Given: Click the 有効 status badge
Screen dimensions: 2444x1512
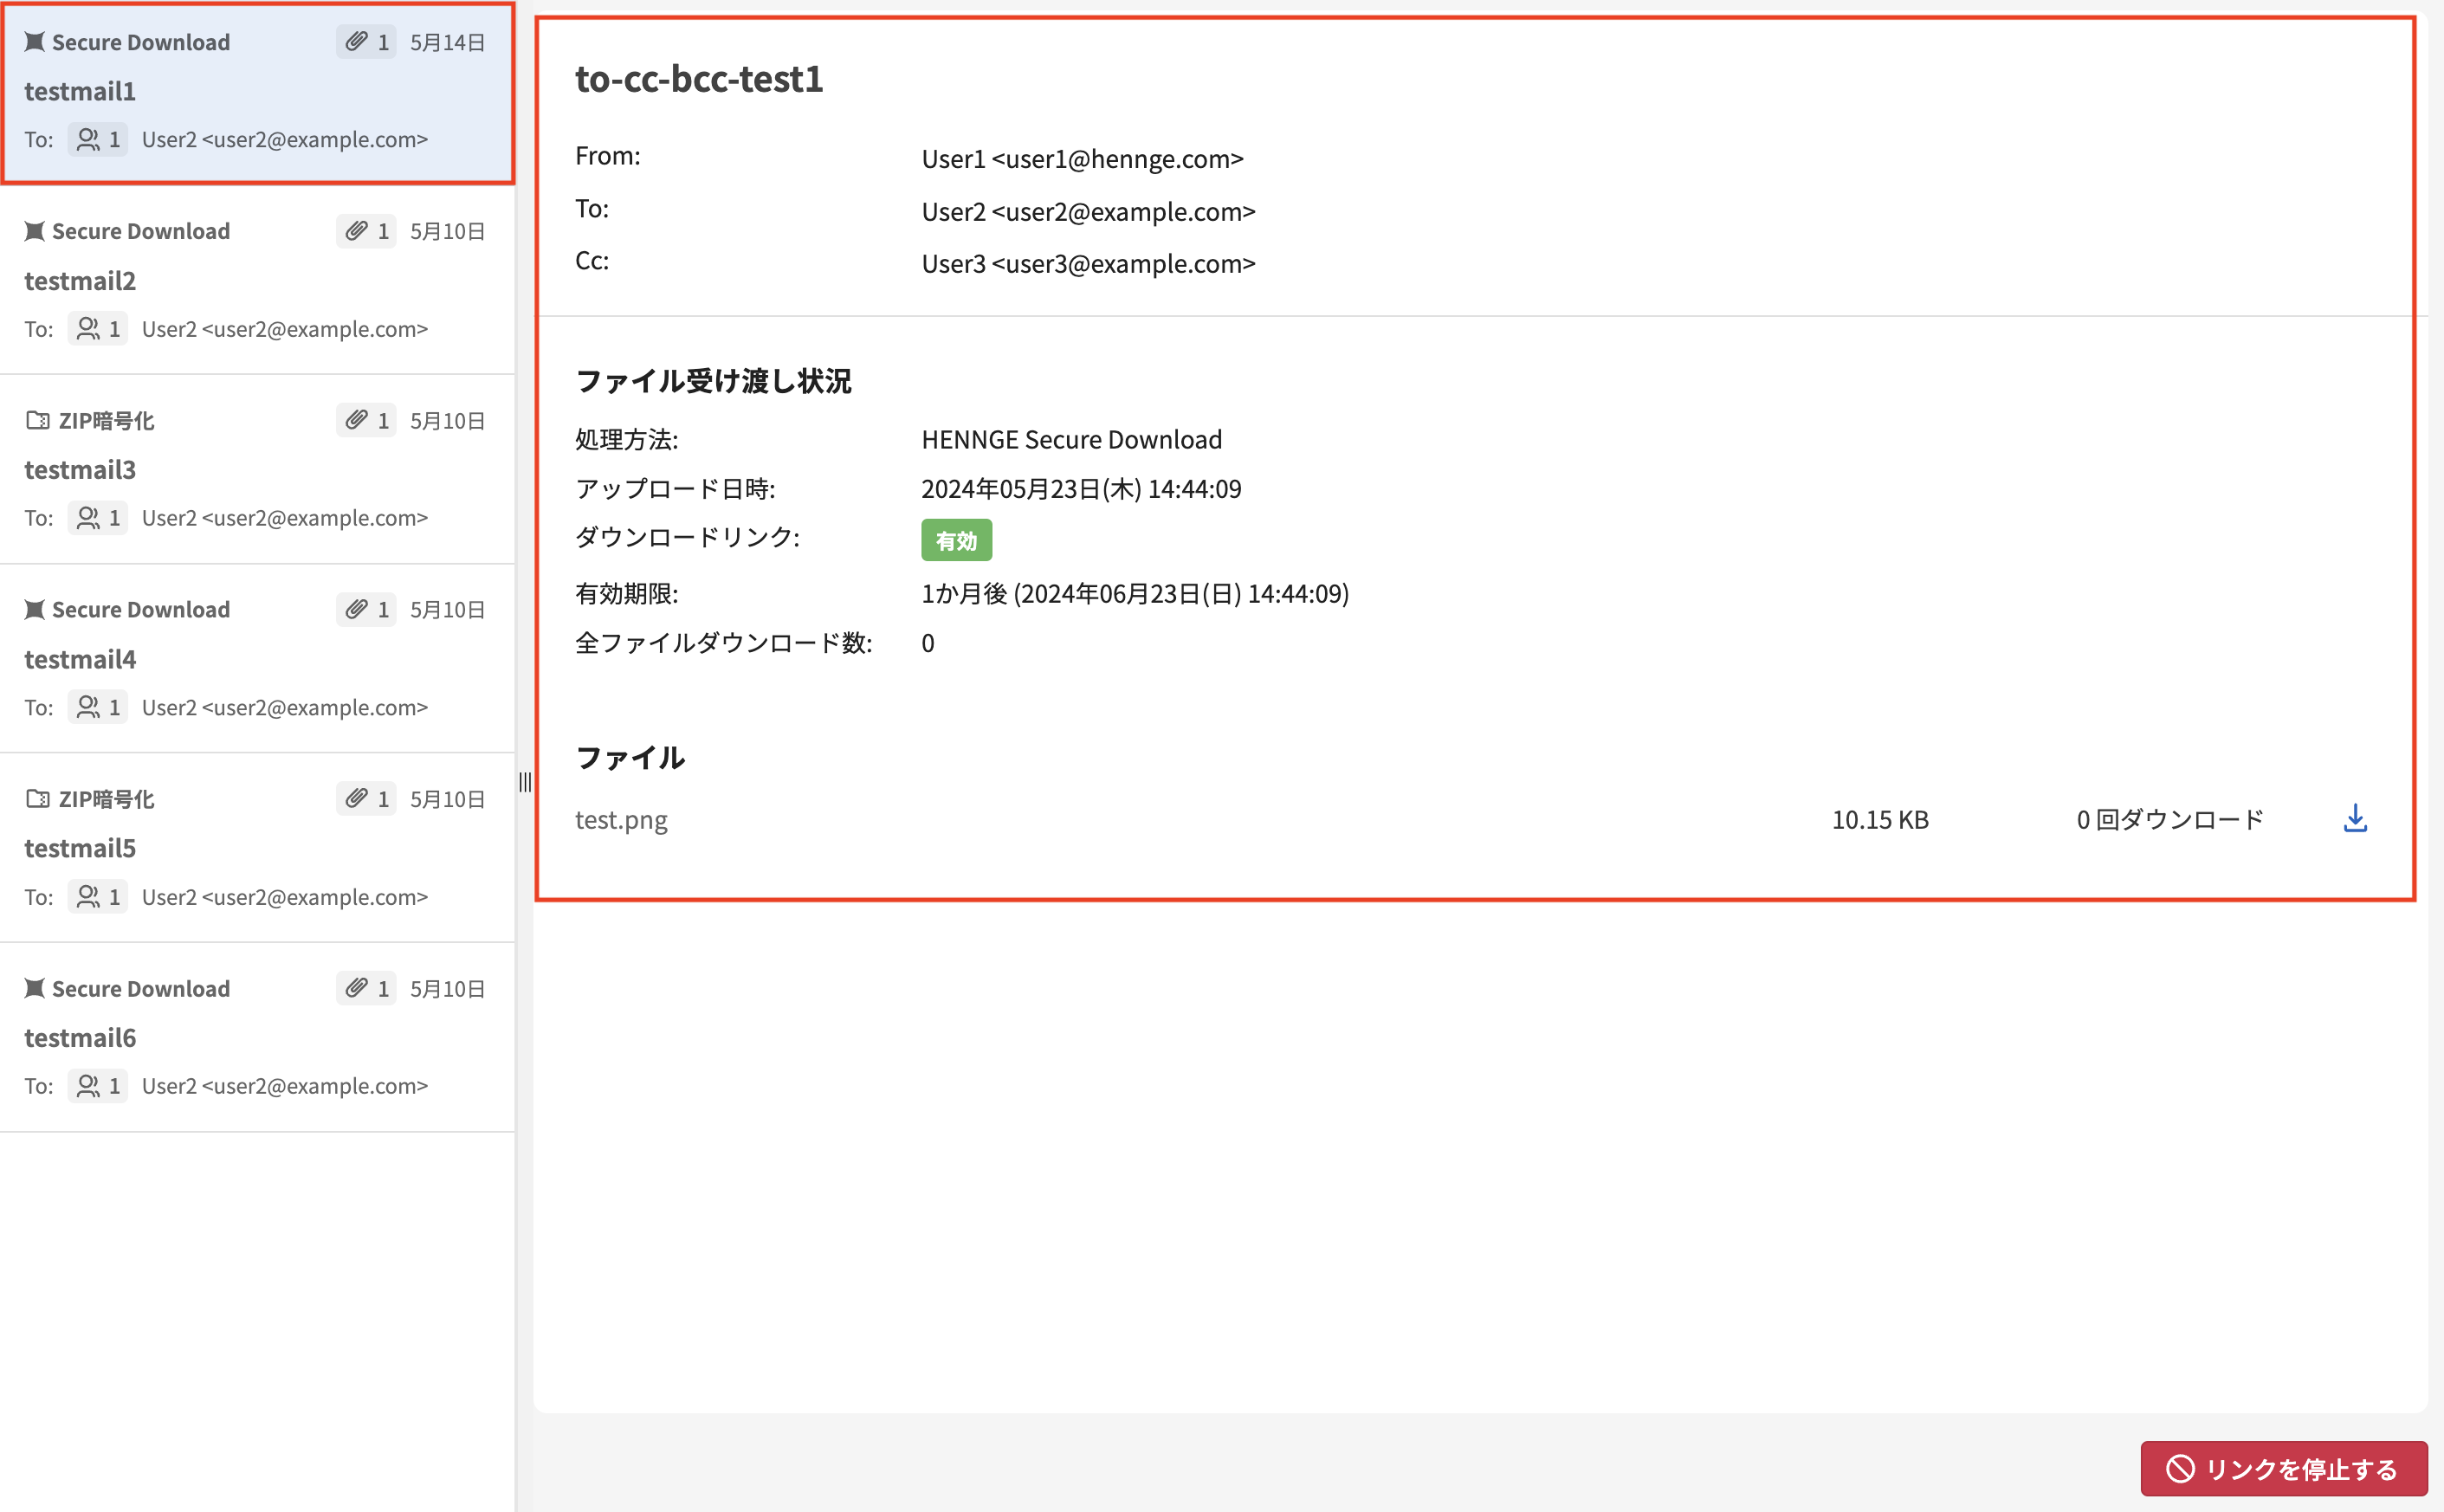Looking at the screenshot, I should (956, 540).
